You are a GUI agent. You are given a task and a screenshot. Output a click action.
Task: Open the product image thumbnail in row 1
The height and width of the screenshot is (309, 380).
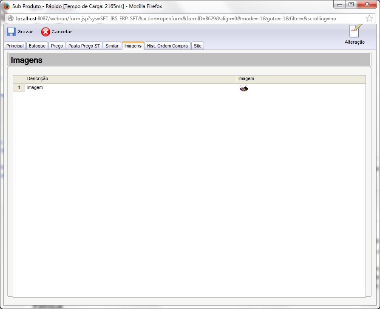(x=244, y=89)
